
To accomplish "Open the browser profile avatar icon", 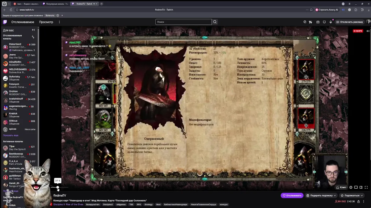I will (343, 4).
